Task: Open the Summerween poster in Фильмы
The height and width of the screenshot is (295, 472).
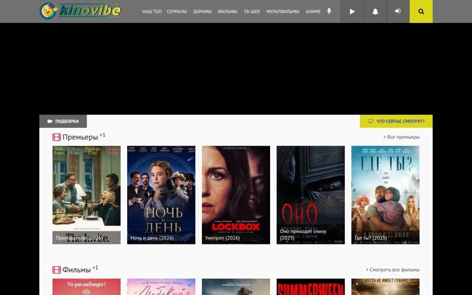Action: [x=311, y=287]
